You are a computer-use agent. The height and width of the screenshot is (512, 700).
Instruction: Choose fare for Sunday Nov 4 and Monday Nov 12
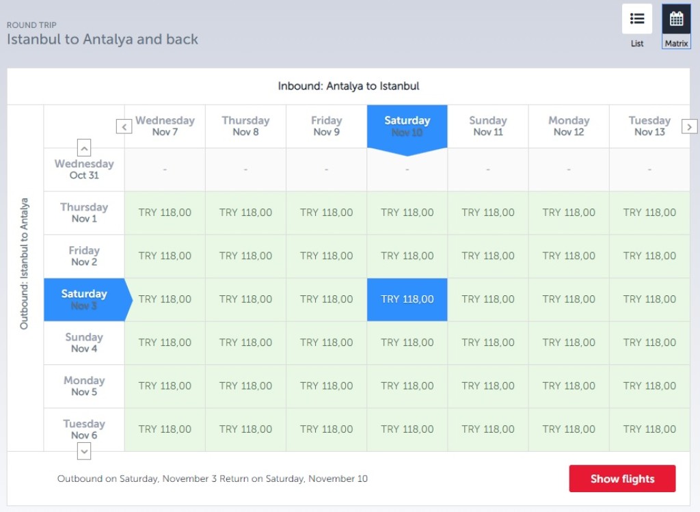pos(569,342)
